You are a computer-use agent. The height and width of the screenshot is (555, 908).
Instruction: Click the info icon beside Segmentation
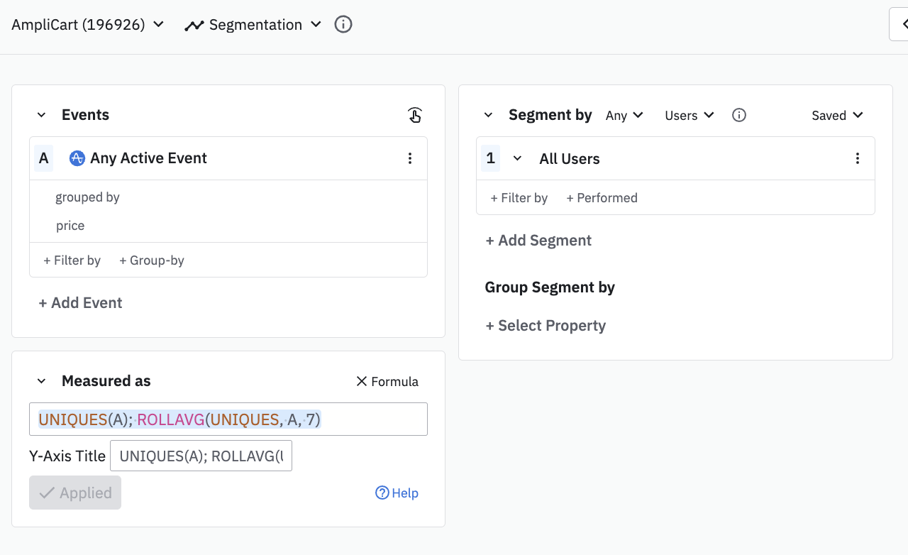pos(343,25)
